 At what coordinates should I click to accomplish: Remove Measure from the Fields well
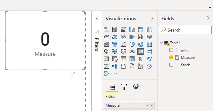[152, 105]
